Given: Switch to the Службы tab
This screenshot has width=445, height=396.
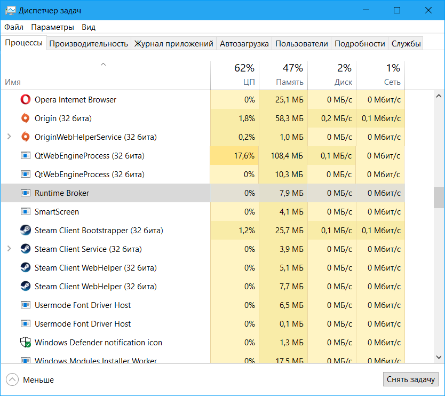Looking at the screenshot, I should [x=406, y=44].
